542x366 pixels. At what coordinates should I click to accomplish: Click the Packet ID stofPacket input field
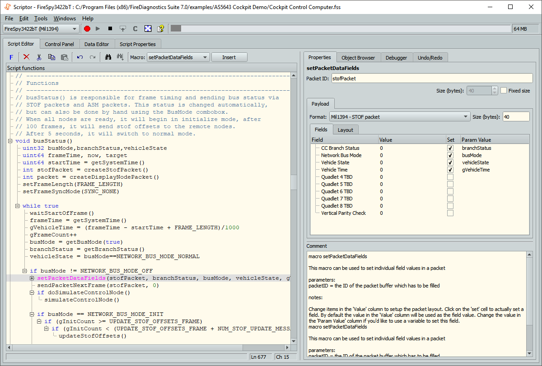pyautogui.click(x=431, y=79)
